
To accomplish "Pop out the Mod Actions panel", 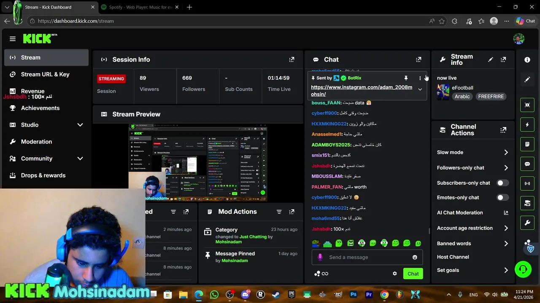I will click(292, 212).
